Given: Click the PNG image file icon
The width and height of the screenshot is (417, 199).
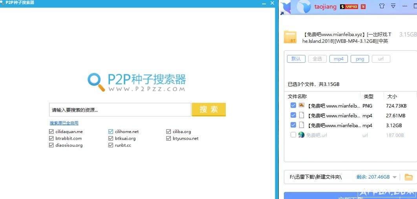Looking at the screenshot, I should pos(301,105).
